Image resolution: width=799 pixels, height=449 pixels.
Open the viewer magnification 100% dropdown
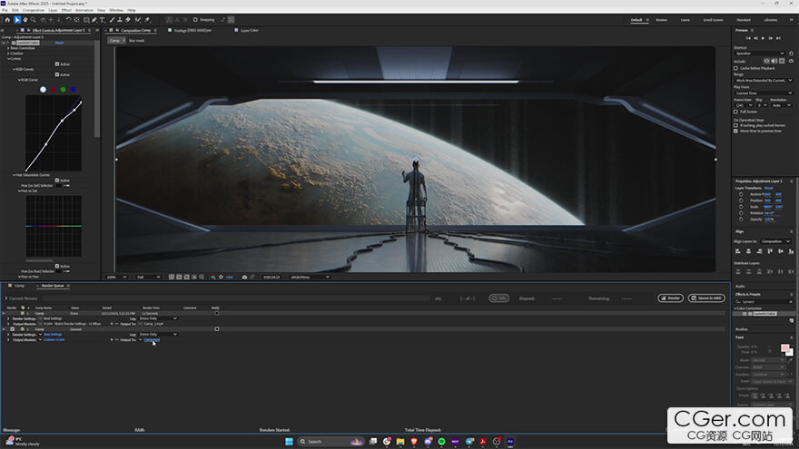117,277
